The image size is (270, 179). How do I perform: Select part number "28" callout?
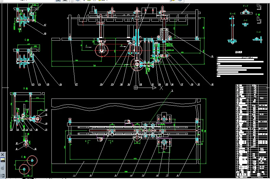pos(101,84)
